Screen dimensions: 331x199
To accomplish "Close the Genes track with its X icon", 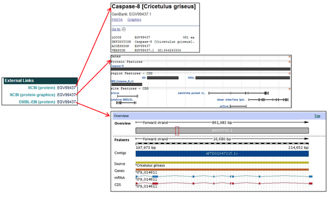I will [289, 56].
